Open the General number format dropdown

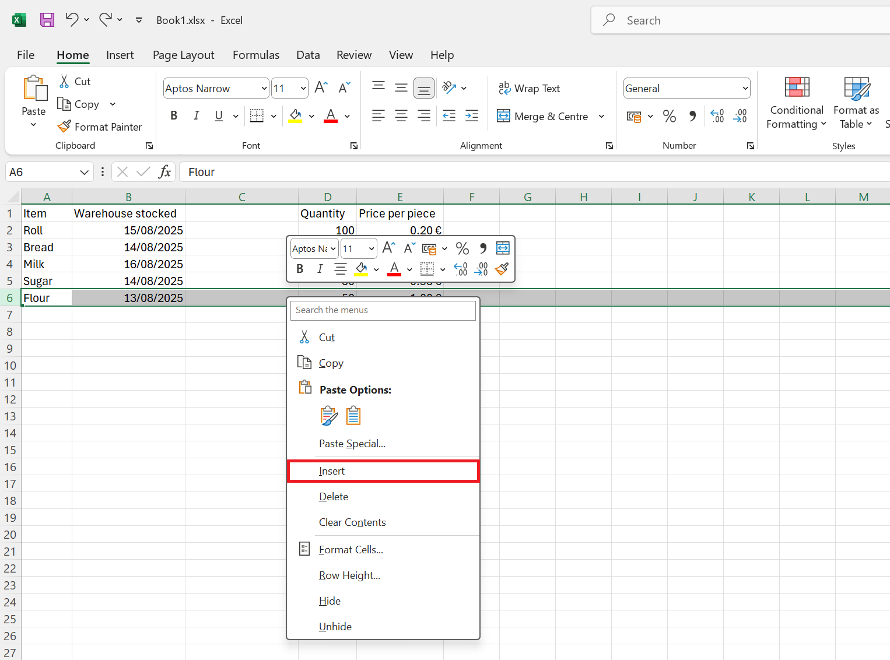(745, 89)
